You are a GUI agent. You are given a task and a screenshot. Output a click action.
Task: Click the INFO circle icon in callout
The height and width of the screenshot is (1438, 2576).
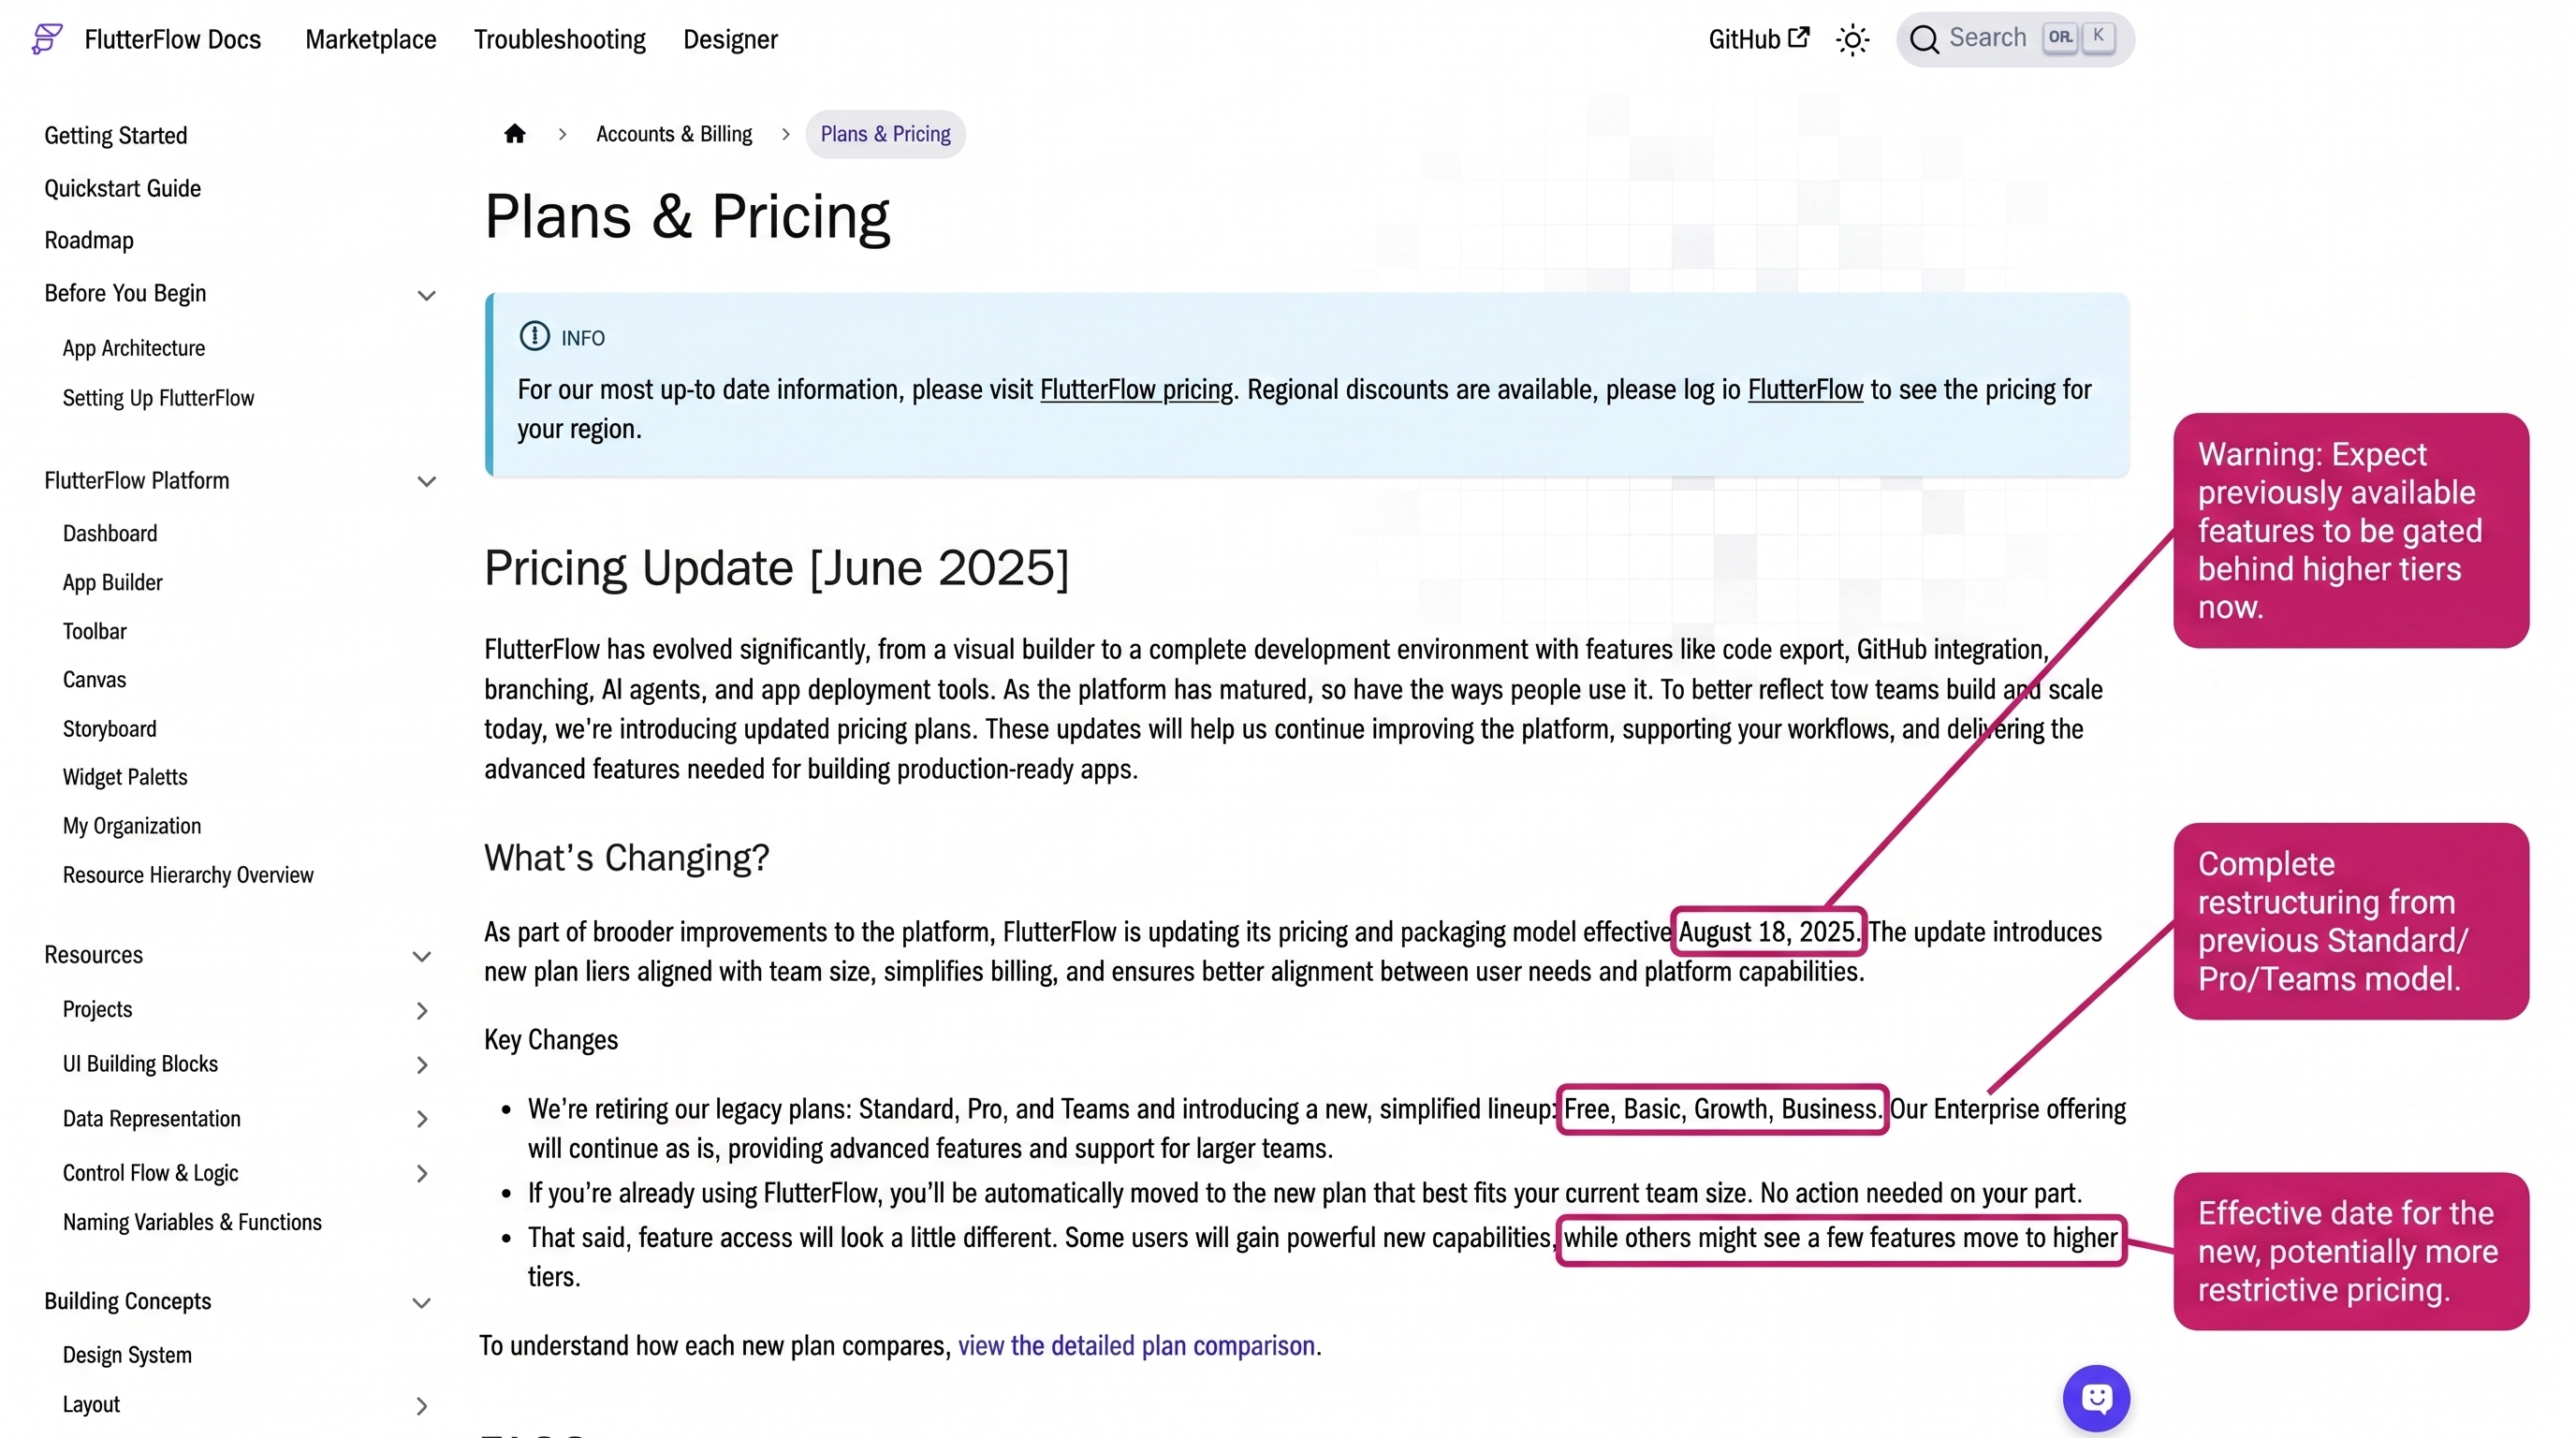pyautogui.click(x=534, y=336)
